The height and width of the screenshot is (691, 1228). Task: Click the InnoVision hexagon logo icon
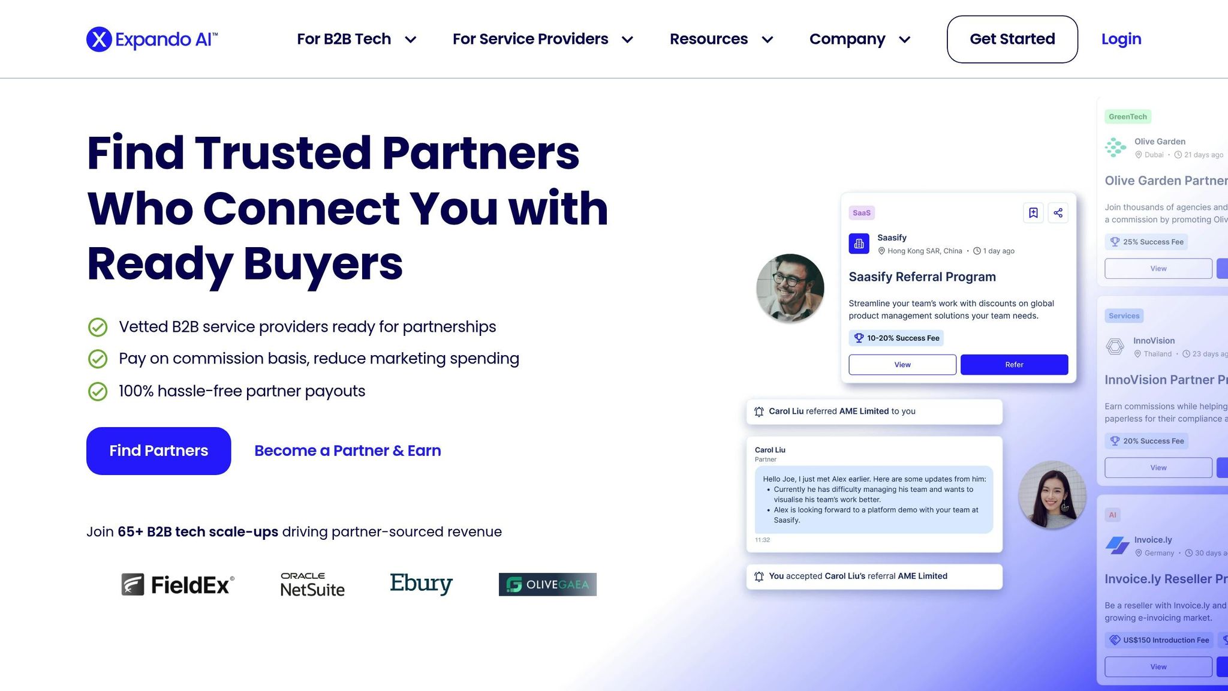1115,347
